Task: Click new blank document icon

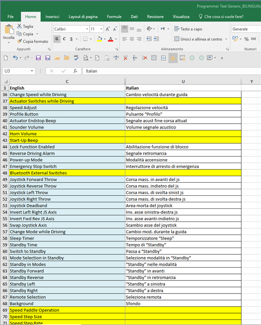Action: pyautogui.click(x=6, y=58)
